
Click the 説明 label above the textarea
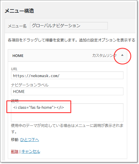[x=15, y=101]
